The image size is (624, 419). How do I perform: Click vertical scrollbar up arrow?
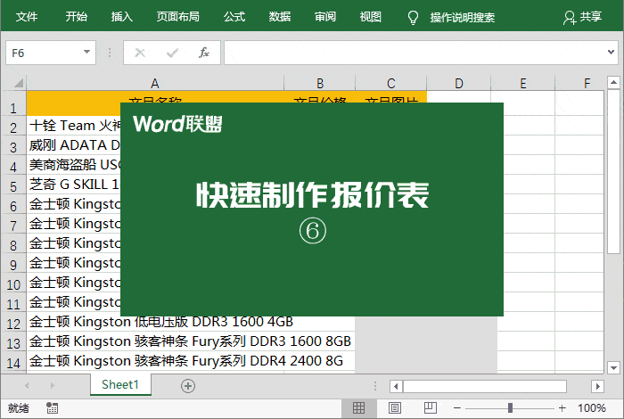pos(613,83)
